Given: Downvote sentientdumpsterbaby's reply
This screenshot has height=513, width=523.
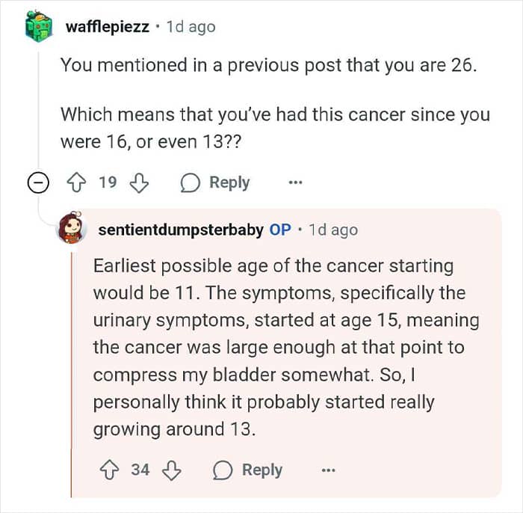Looking at the screenshot, I should [173, 470].
